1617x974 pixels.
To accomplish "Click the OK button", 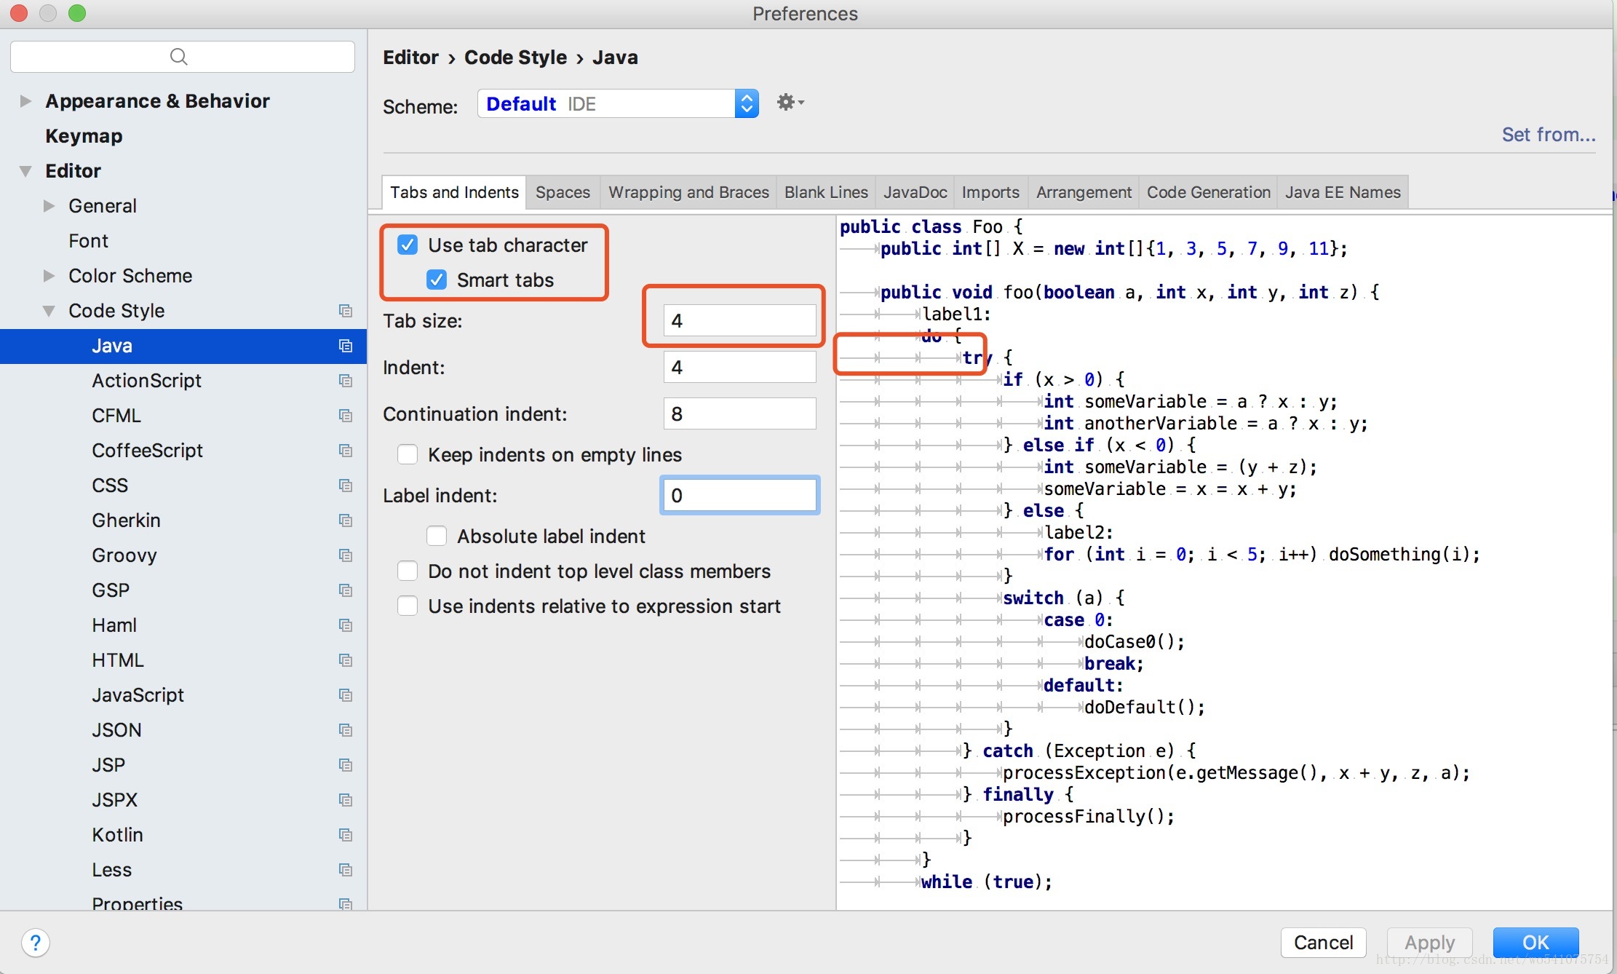I will tap(1535, 943).
